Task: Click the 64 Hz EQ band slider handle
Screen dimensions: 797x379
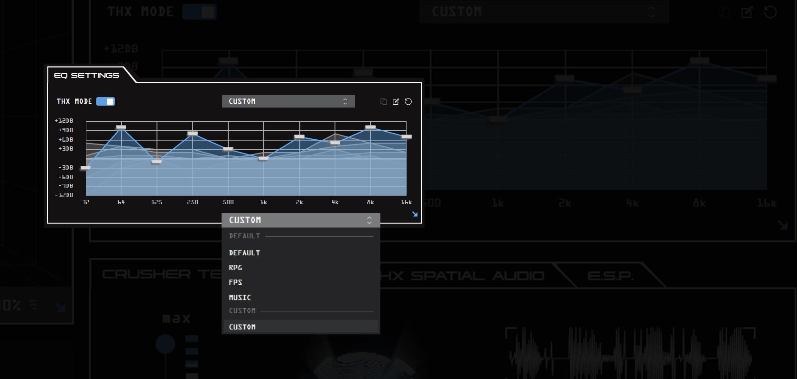Action: click(121, 127)
